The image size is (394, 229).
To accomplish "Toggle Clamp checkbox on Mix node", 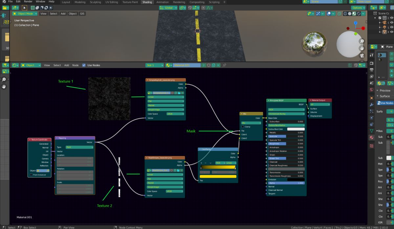I will [243, 127].
